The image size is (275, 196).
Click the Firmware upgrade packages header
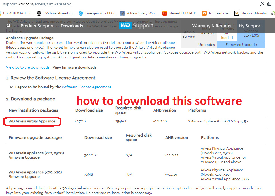[36, 137]
